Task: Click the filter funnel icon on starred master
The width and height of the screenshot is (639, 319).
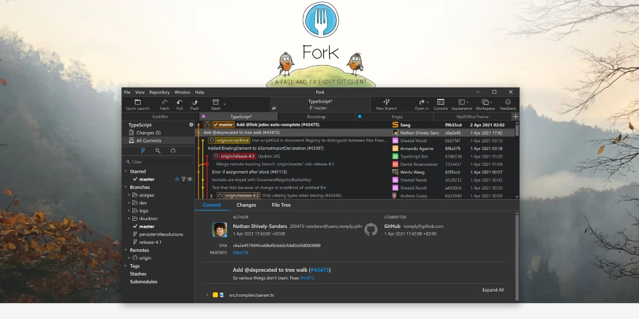Action: click(x=183, y=179)
